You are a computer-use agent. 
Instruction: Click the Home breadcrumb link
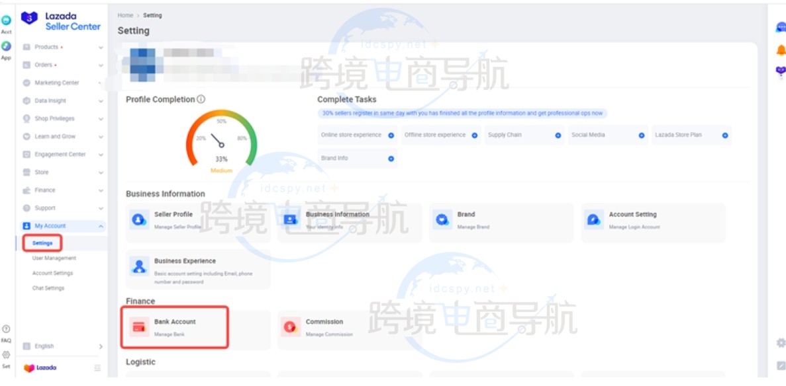tap(125, 15)
